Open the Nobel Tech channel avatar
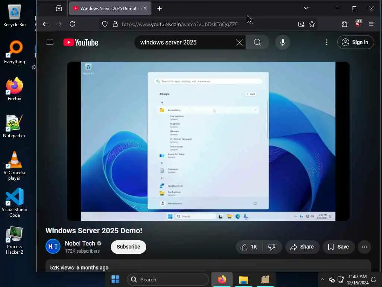Viewport: 382px width, 287px height. pyautogui.click(x=53, y=247)
